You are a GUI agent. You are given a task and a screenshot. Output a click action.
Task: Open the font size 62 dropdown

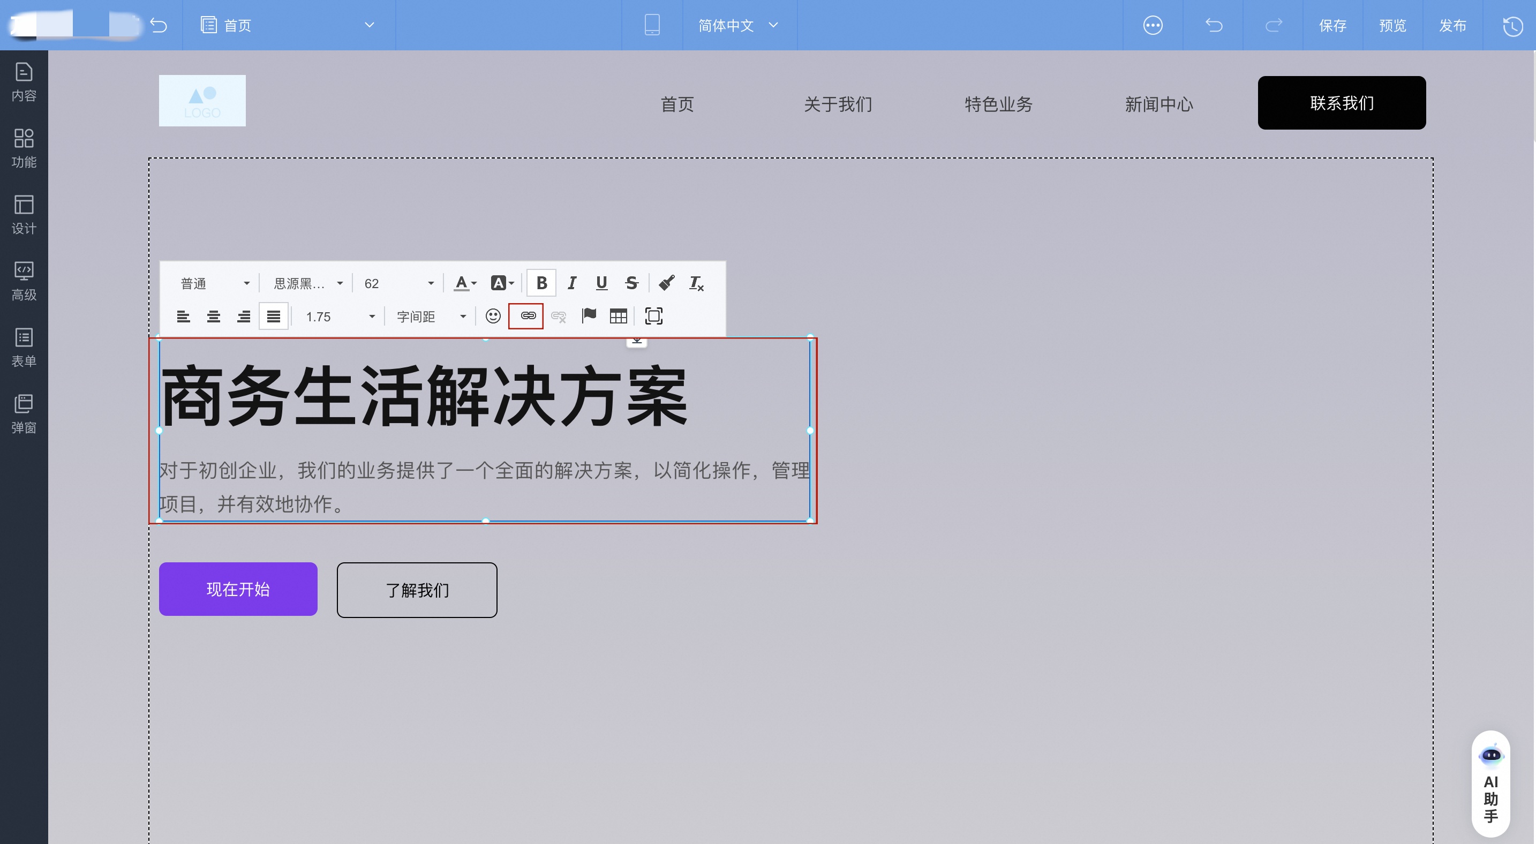[x=396, y=283]
